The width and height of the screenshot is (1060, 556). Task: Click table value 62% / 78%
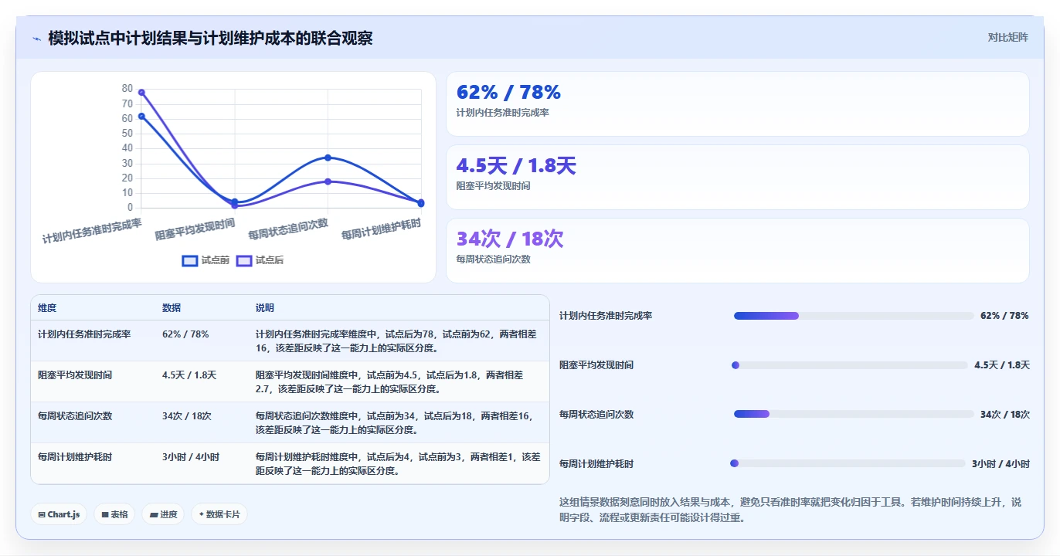185,334
